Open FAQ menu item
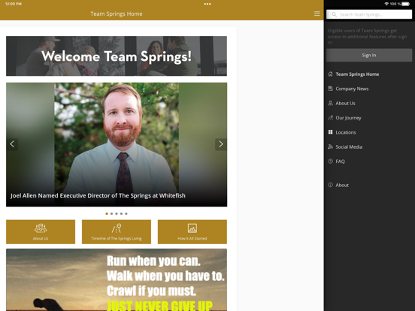The width and height of the screenshot is (415, 311). pyautogui.click(x=369, y=162)
